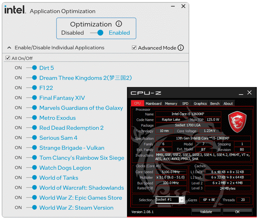Viewport: 259px width, 219px height.
Task: Disable the Strange Brigade - Vulkan toggle
Action: [32, 148]
